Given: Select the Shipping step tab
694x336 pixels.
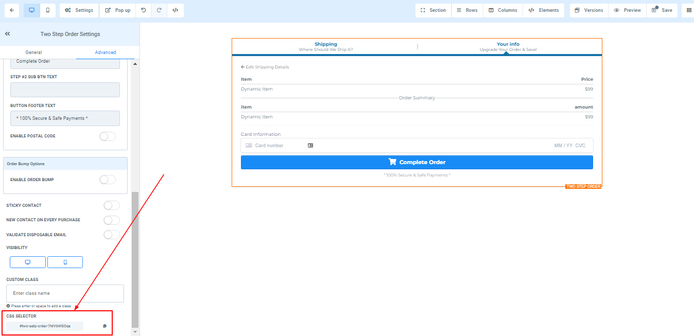Looking at the screenshot, I should tap(325, 46).
